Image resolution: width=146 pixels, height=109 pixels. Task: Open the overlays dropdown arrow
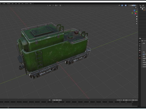[x=127, y=5]
